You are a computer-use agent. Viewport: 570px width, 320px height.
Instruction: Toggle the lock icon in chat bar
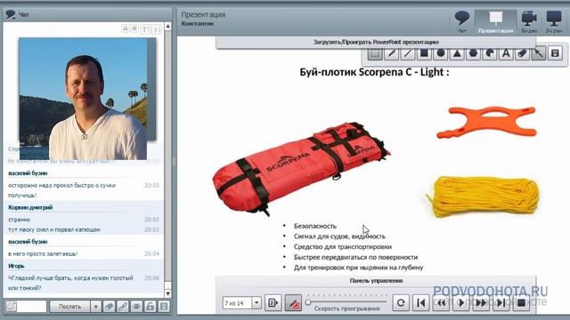pyautogui.click(x=151, y=307)
